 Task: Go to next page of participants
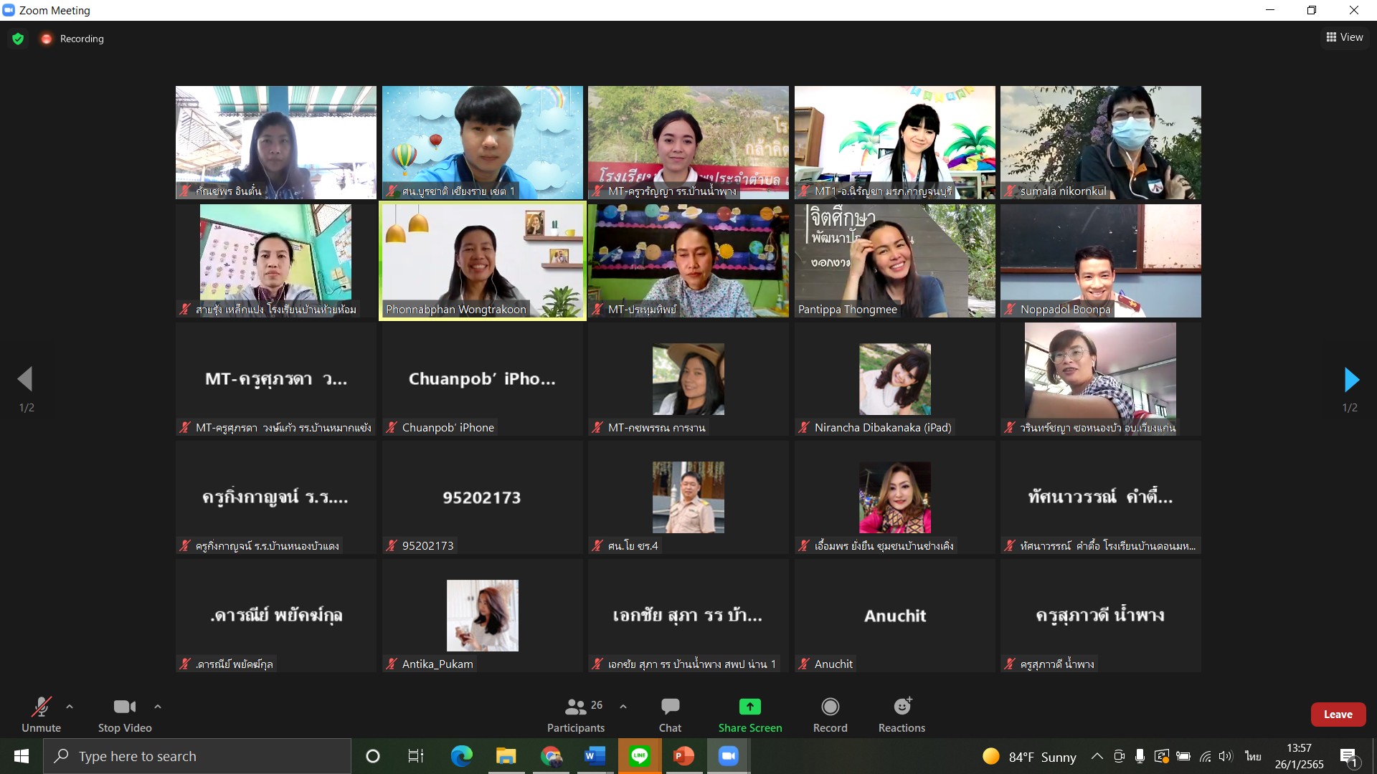(x=1351, y=380)
